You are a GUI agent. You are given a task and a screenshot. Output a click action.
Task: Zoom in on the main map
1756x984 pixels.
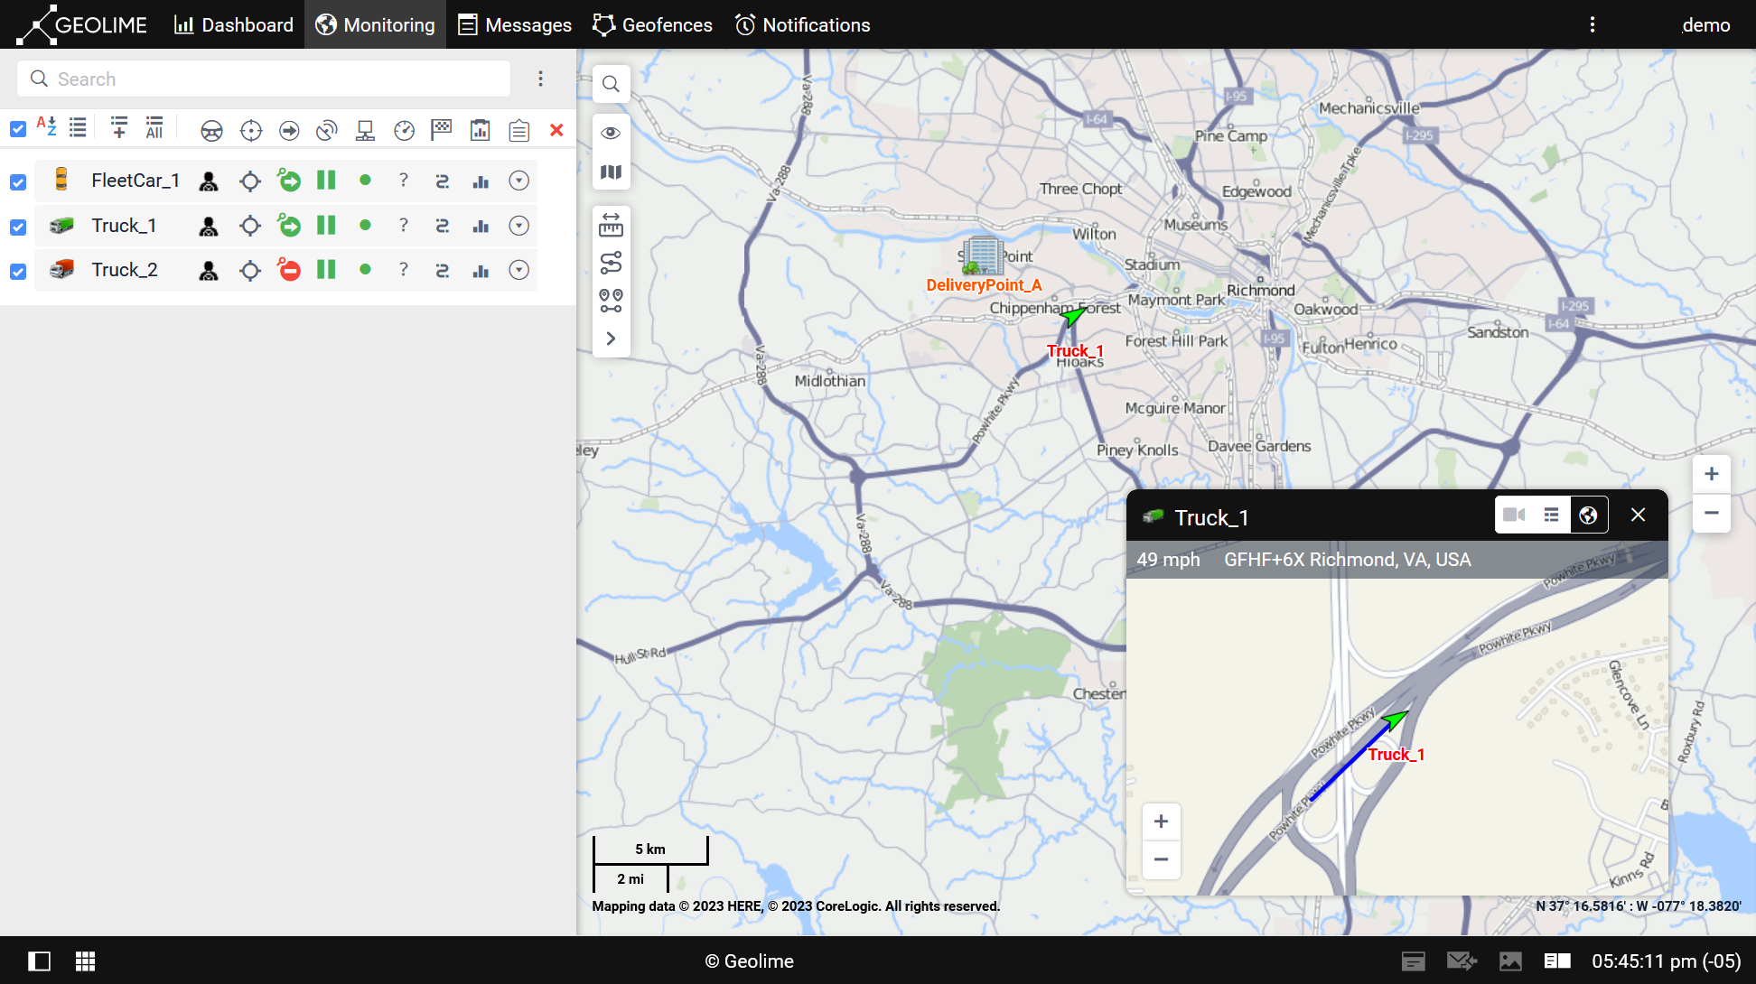tap(1711, 474)
